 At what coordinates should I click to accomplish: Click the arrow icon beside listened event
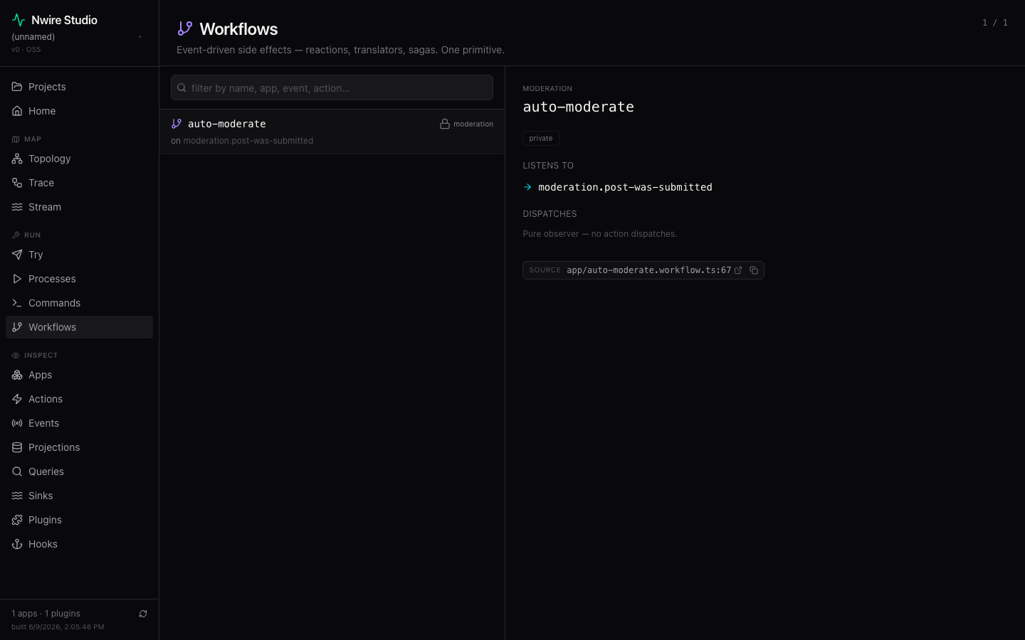[527, 187]
